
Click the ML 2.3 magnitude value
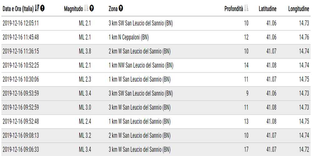tap(85, 79)
